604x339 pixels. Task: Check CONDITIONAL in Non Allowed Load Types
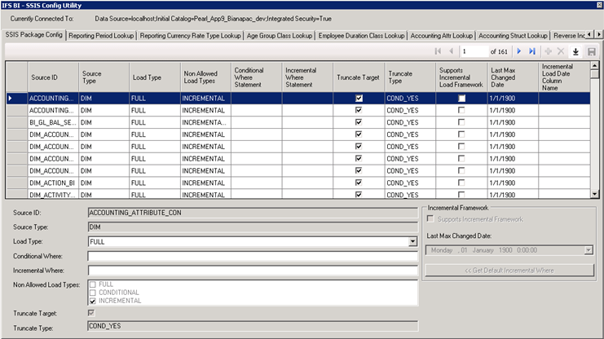click(x=93, y=293)
